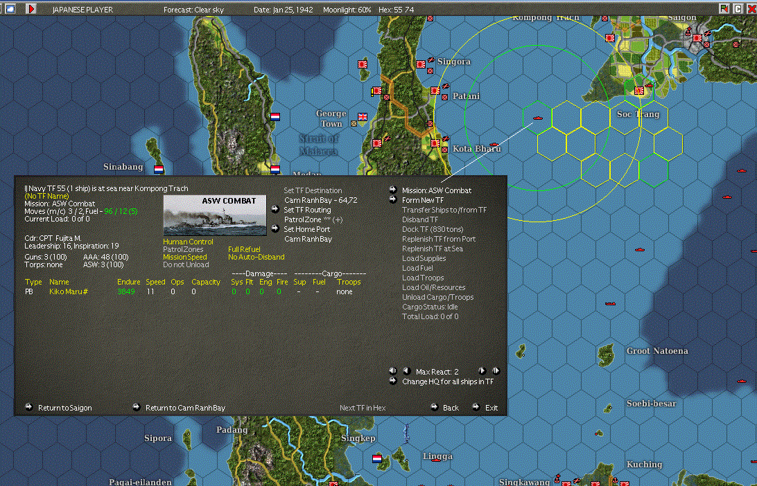Click Dock TF (830 tons) option
757x486 pixels.
[433, 229]
